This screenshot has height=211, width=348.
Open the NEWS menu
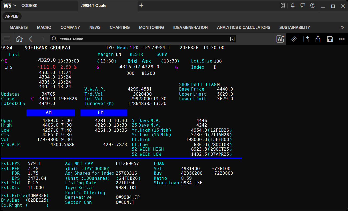tap(95, 28)
